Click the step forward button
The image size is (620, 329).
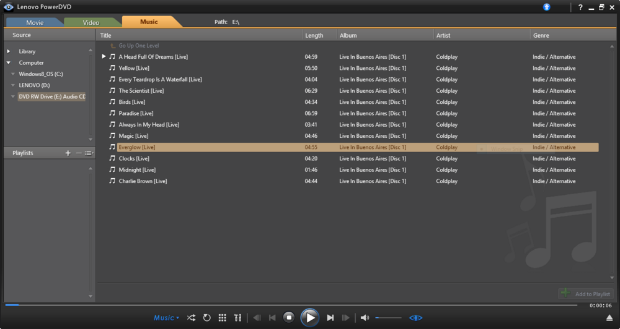pos(345,318)
